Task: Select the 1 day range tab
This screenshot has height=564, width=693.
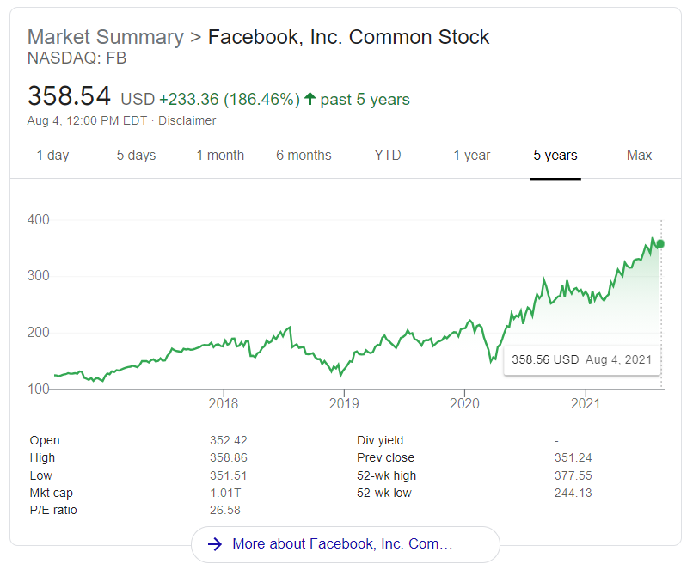Action: pyautogui.click(x=52, y=155)
